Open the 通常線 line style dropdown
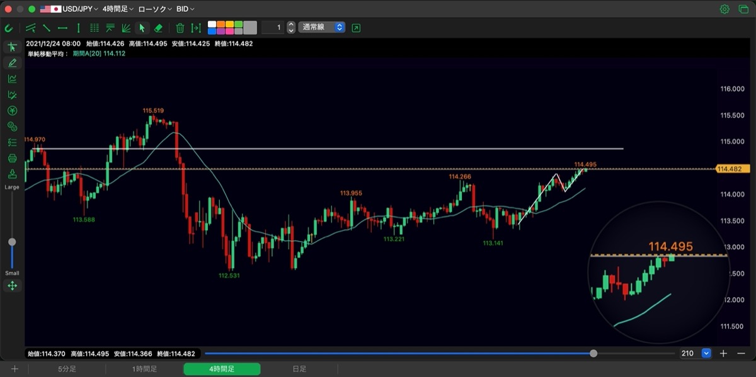The width and height of the screenshot is (756, 377). tap(321, 28)
